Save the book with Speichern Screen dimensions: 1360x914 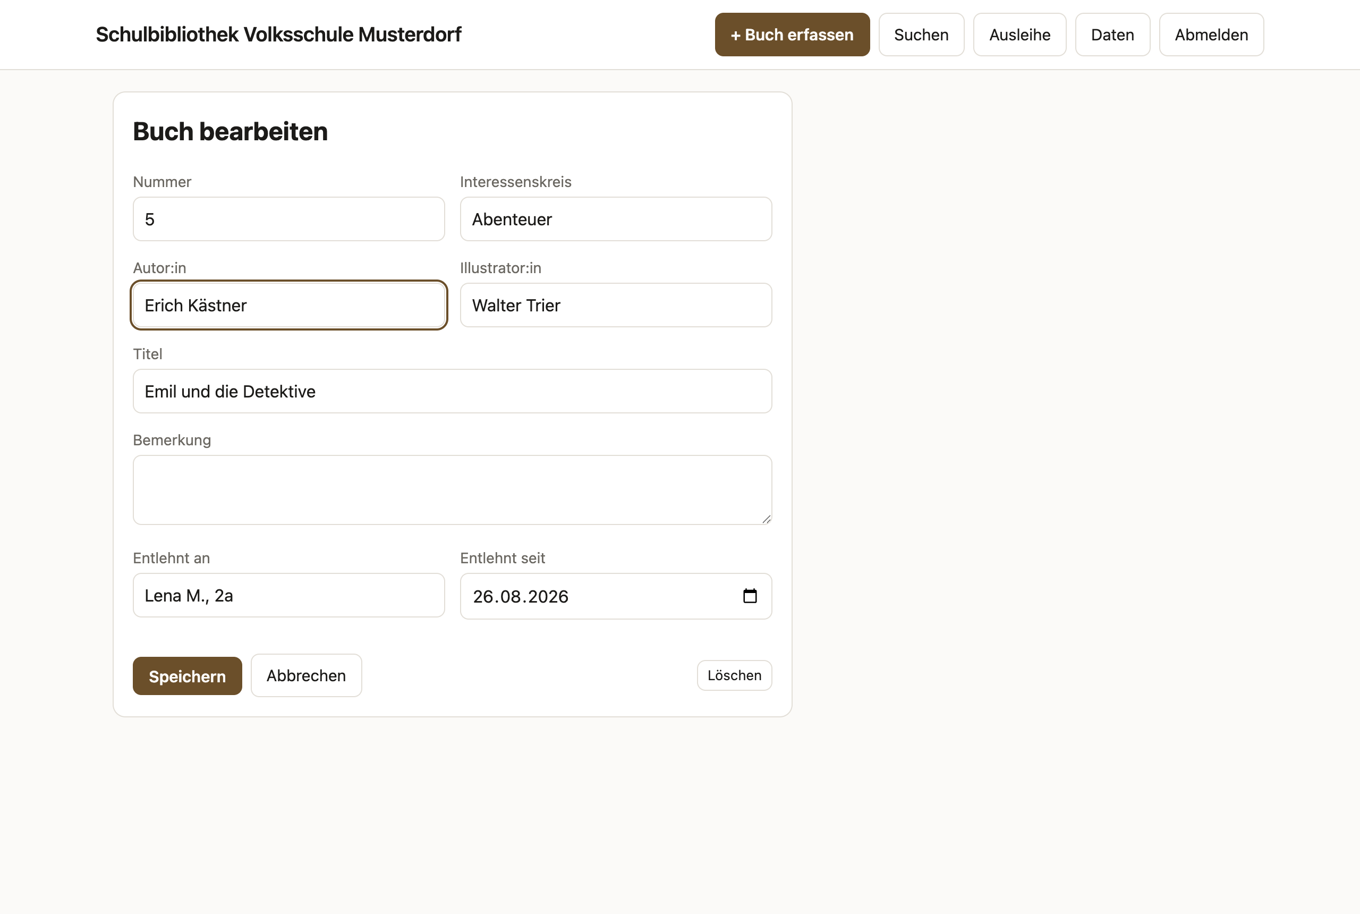187,675
